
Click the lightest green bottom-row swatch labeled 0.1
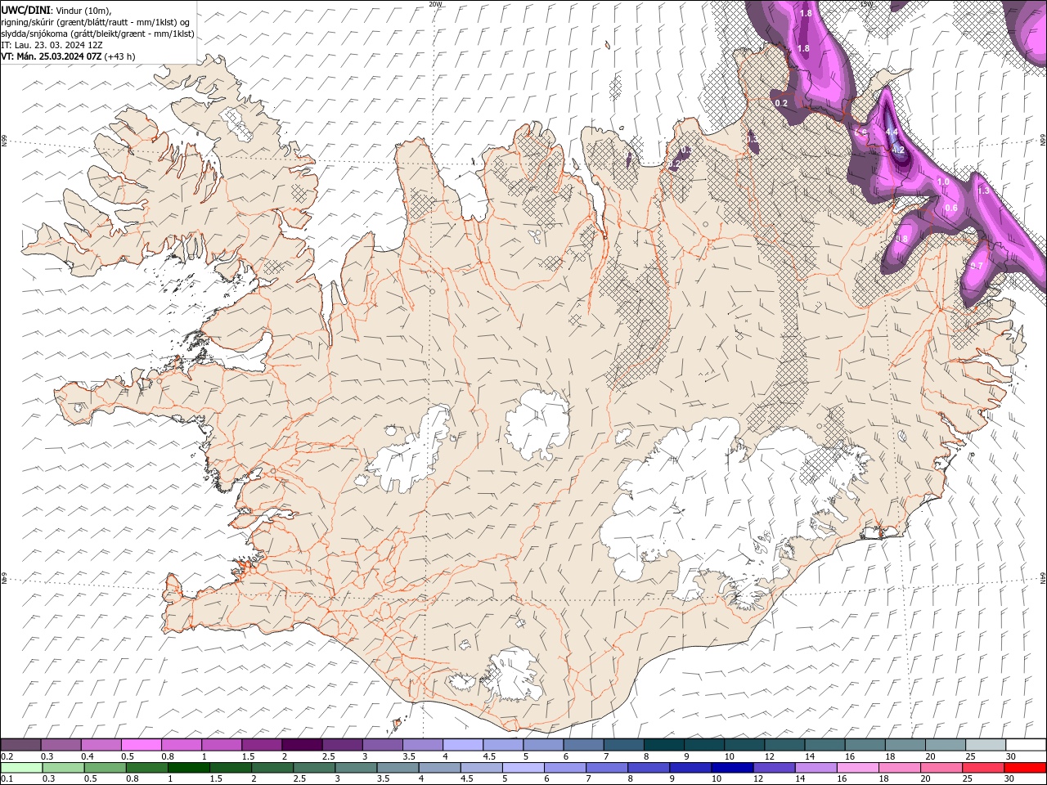coord(21,768)
